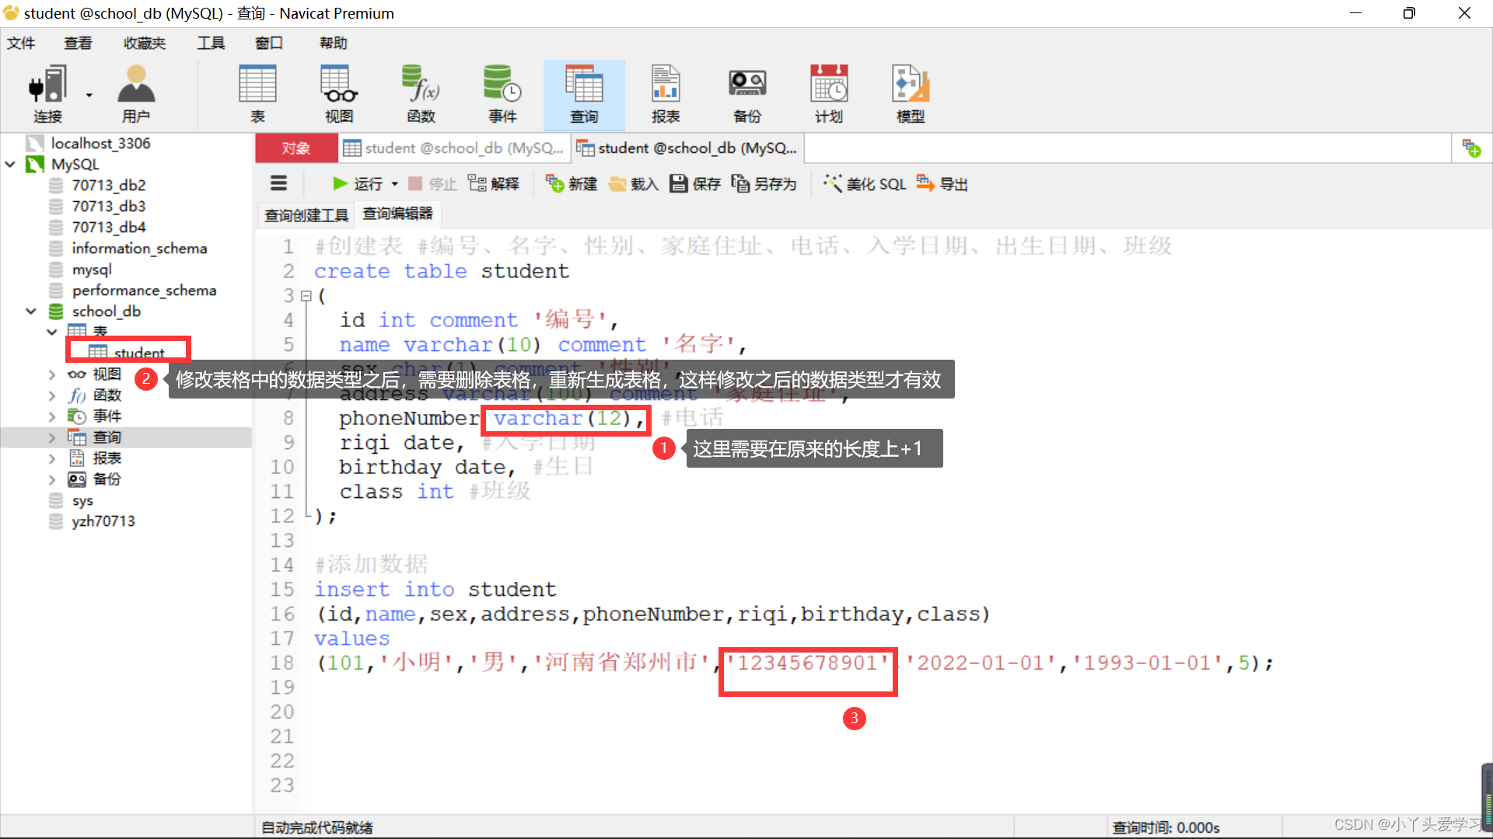The width and height of the screenshot is (1493, 839).
Task: Select localhost_3306 connection
Action: click(x=100, y=144)
